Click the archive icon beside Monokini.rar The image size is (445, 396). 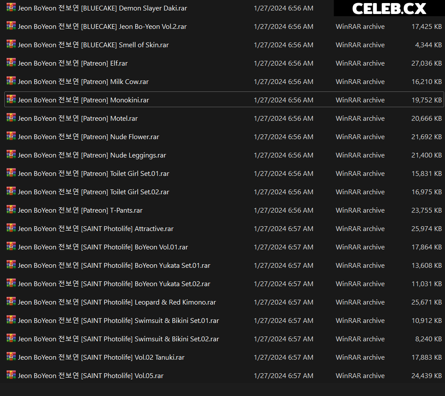pos(11,99)
